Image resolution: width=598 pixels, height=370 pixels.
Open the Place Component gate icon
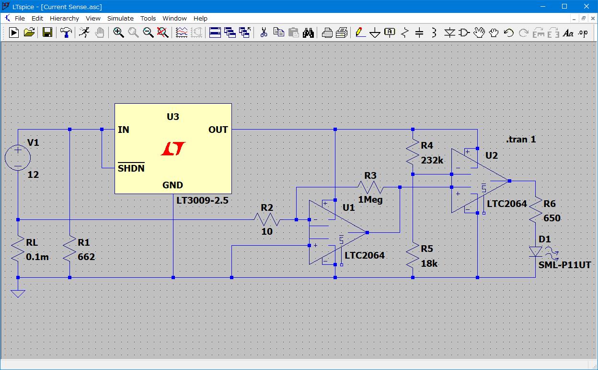pos(464,33)
